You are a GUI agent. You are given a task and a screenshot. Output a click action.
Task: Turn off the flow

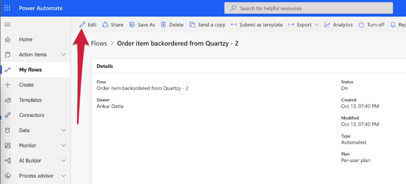371,25
